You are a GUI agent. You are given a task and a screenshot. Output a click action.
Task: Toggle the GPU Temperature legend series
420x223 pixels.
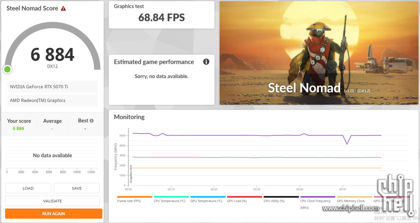tap(206, 201)
